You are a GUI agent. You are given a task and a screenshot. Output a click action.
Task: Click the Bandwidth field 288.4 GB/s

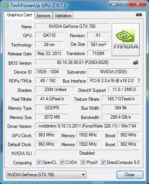point(121,117)
